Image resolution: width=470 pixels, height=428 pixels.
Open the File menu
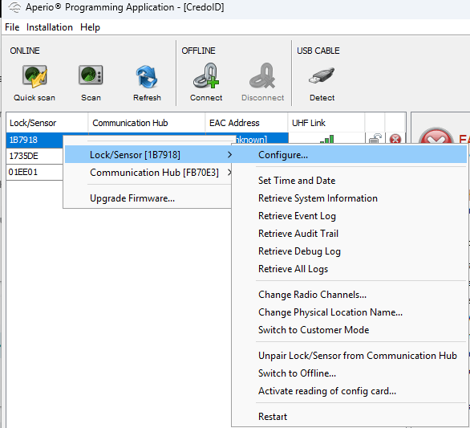coord(12,27)
